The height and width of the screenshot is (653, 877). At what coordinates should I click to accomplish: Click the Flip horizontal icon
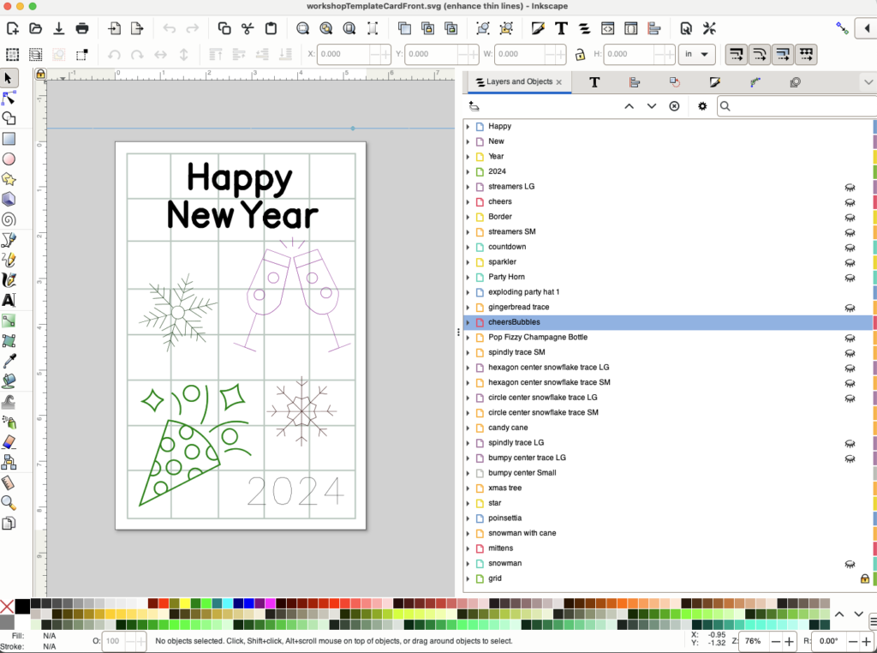pyautogui.click(x=160, y=54)
